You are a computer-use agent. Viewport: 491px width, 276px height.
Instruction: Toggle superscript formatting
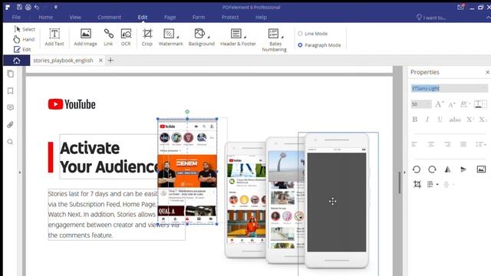(470, 120)
